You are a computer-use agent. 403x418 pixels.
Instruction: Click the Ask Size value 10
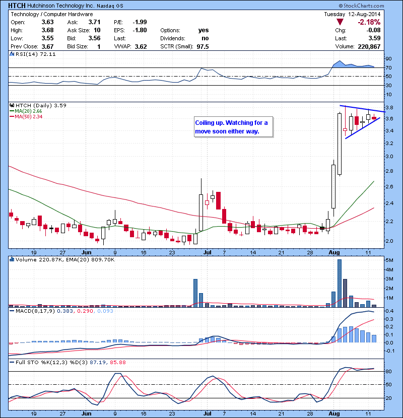click(97, 30)
